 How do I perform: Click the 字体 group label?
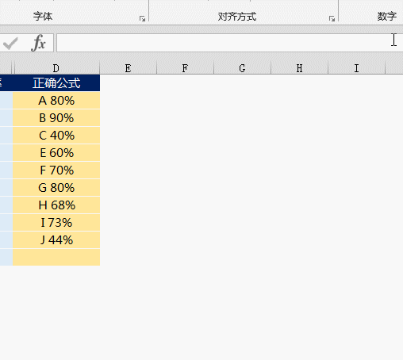tap(43, 17)
